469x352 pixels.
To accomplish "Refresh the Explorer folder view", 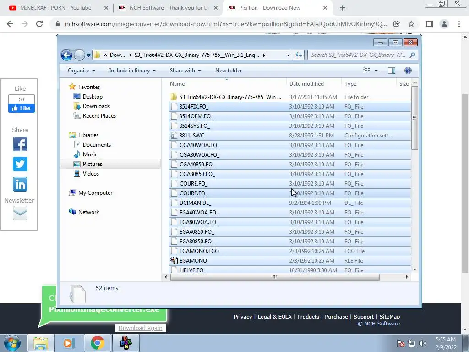I will point(299,55).
